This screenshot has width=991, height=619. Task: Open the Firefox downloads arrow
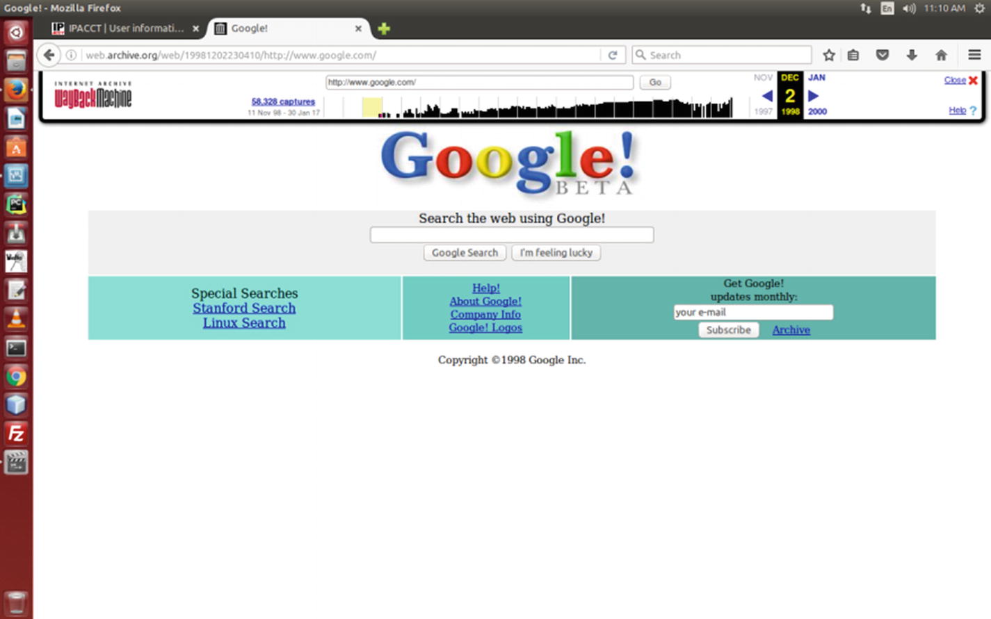click(912, 55)
